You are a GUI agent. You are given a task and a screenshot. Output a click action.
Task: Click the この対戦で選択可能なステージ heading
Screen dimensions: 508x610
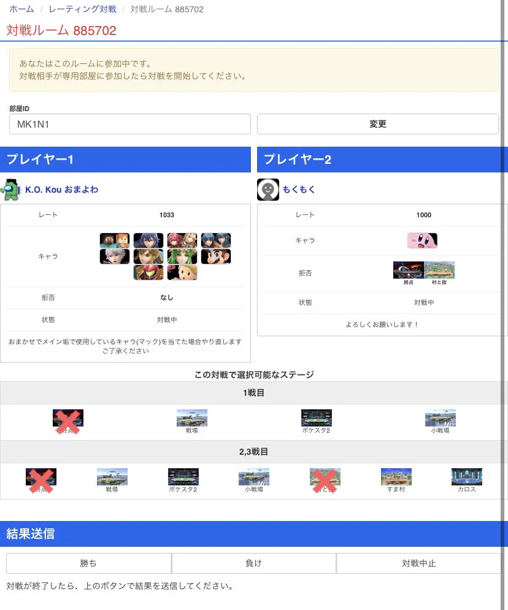tap(254, 374)
